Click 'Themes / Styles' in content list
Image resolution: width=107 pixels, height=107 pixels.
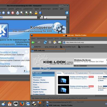[39, 80]
